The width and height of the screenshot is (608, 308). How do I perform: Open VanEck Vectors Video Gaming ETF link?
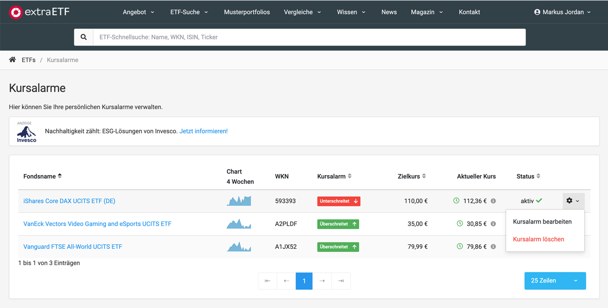[97, 224]
